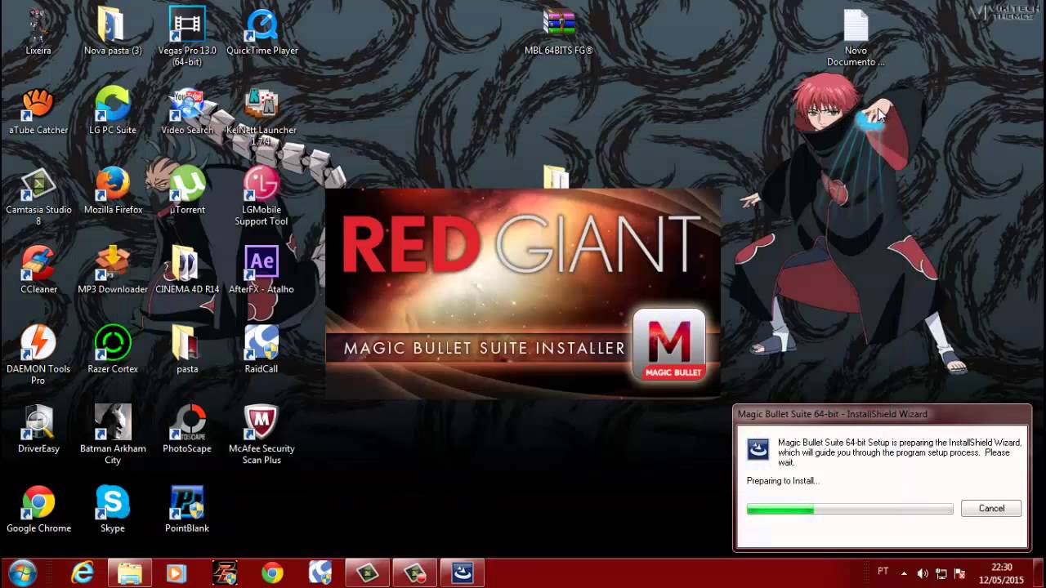Screen dimensions: 1046x588
Task: Open the volume control in tray
Action: (x=923, y=573)
